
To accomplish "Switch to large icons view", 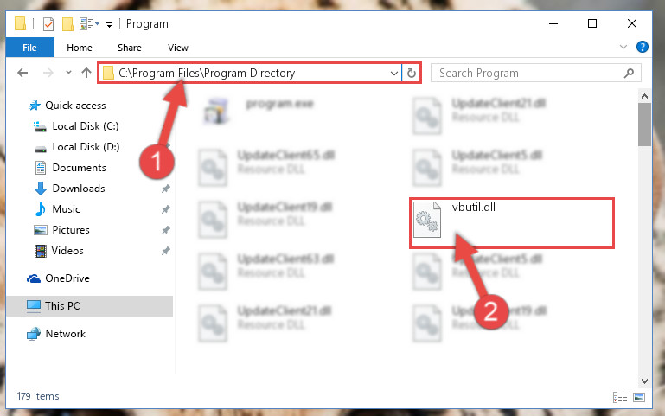I will pos(639,397).
